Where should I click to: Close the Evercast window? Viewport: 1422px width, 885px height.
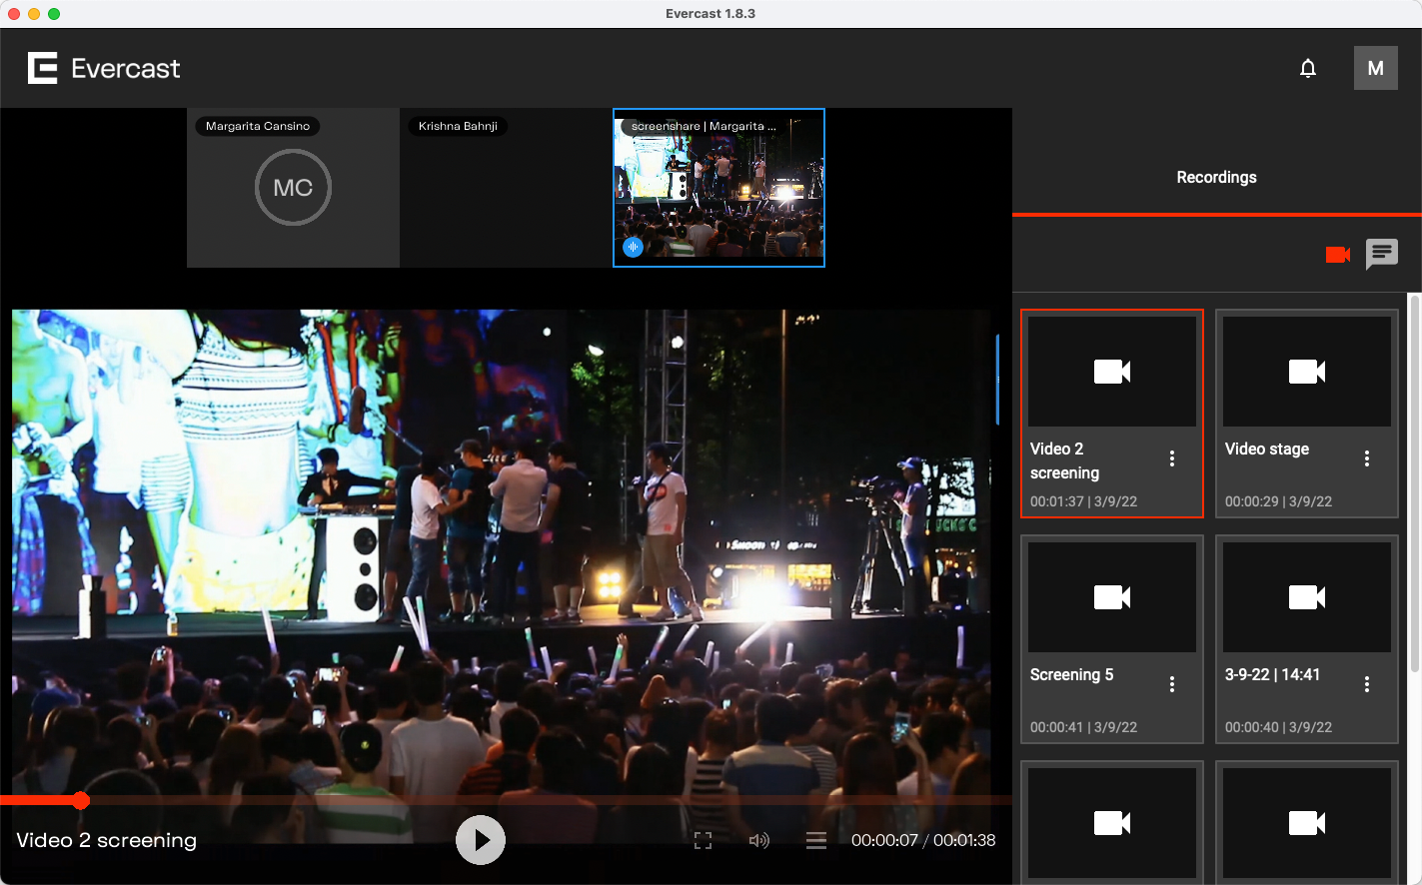coord(14,14)
